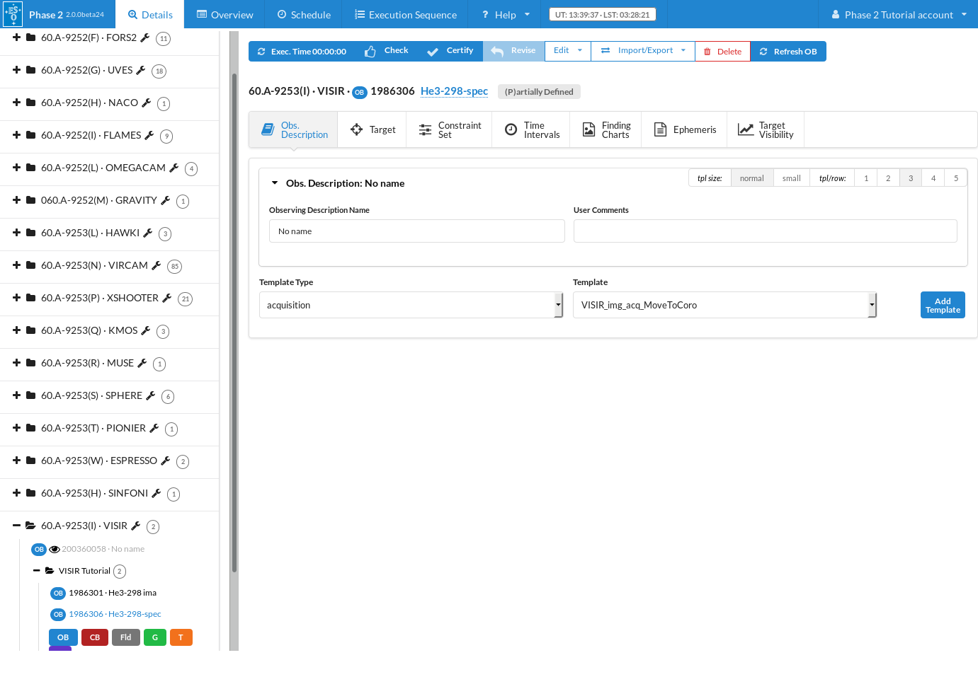Click the Refresh OB icon
The width and height of the screenshot is (978, 689).
coord(763,52)
